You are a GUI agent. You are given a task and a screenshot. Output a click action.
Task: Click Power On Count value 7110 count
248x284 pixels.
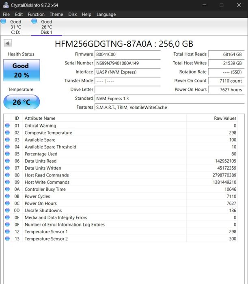(226, 81)
